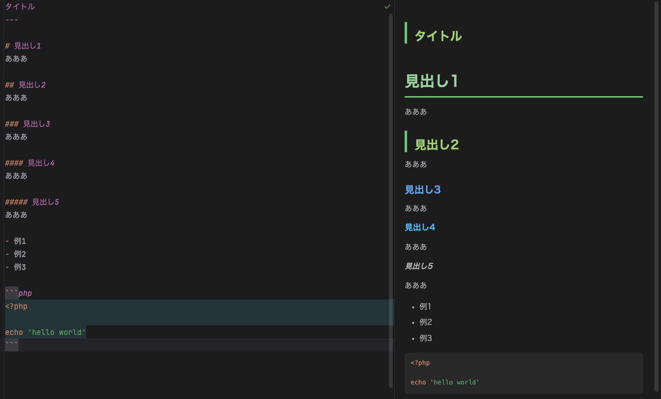Click the '#### 見出し4' line in editor
The height and width of the screenshot is (399, 661).
point(30,163)
